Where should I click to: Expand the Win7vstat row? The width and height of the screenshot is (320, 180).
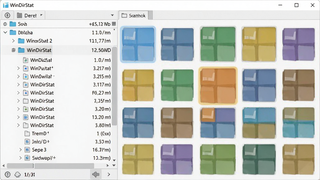[18, 68]
